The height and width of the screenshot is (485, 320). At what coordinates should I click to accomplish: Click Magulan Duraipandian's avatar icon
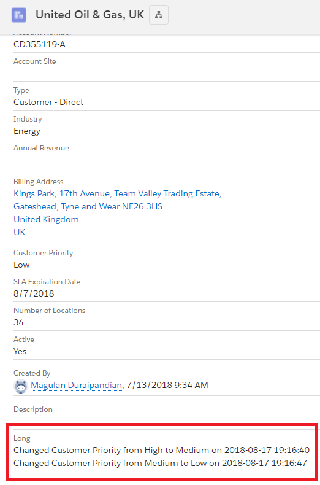21,386
